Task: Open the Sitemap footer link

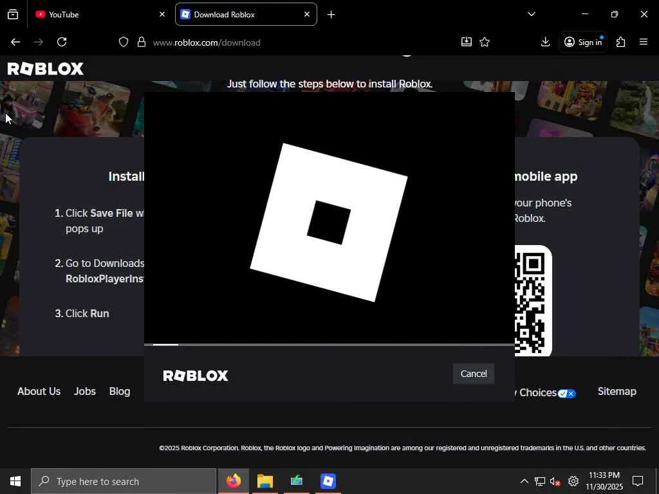Action: (617, 392)
